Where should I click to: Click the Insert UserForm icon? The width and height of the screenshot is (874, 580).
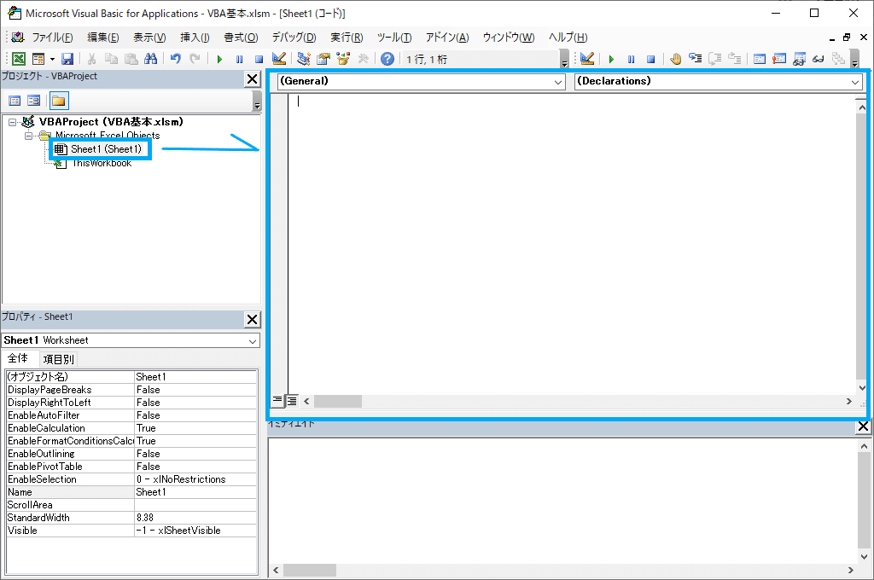click(x=38, y=59)
